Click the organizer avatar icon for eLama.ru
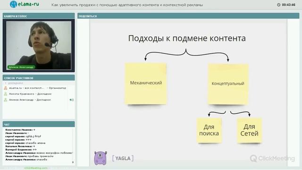 [x=6, y=88]
